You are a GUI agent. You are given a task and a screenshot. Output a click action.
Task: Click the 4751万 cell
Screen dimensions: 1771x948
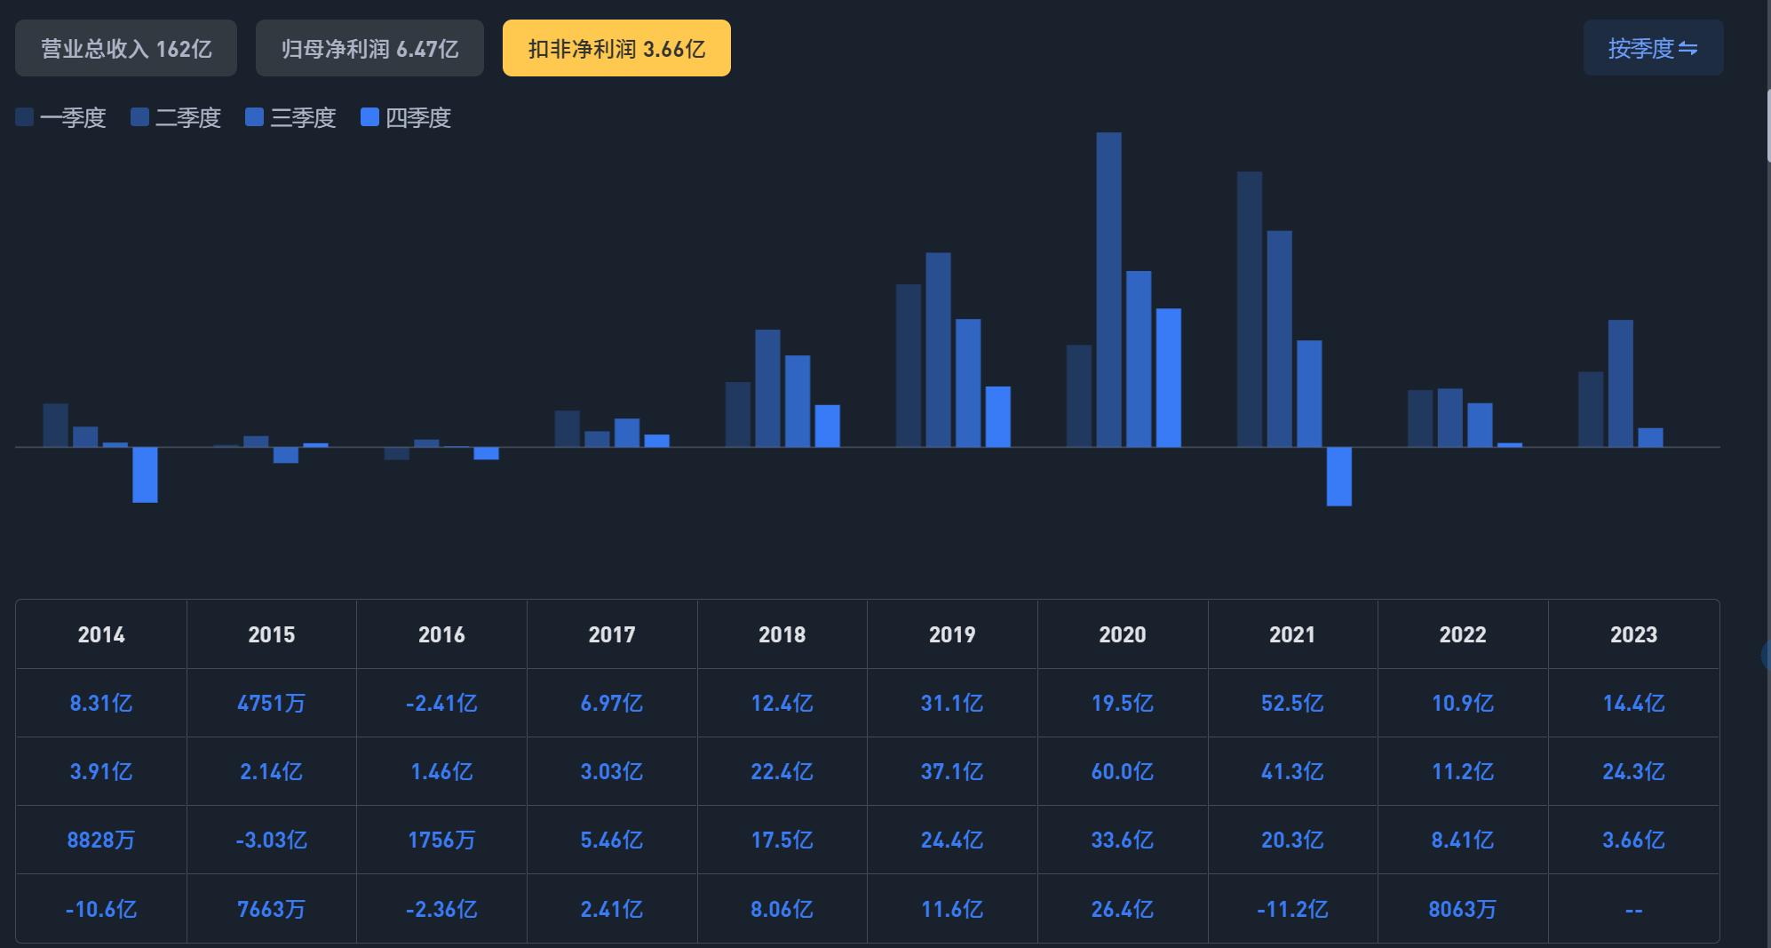pos(272,703)
